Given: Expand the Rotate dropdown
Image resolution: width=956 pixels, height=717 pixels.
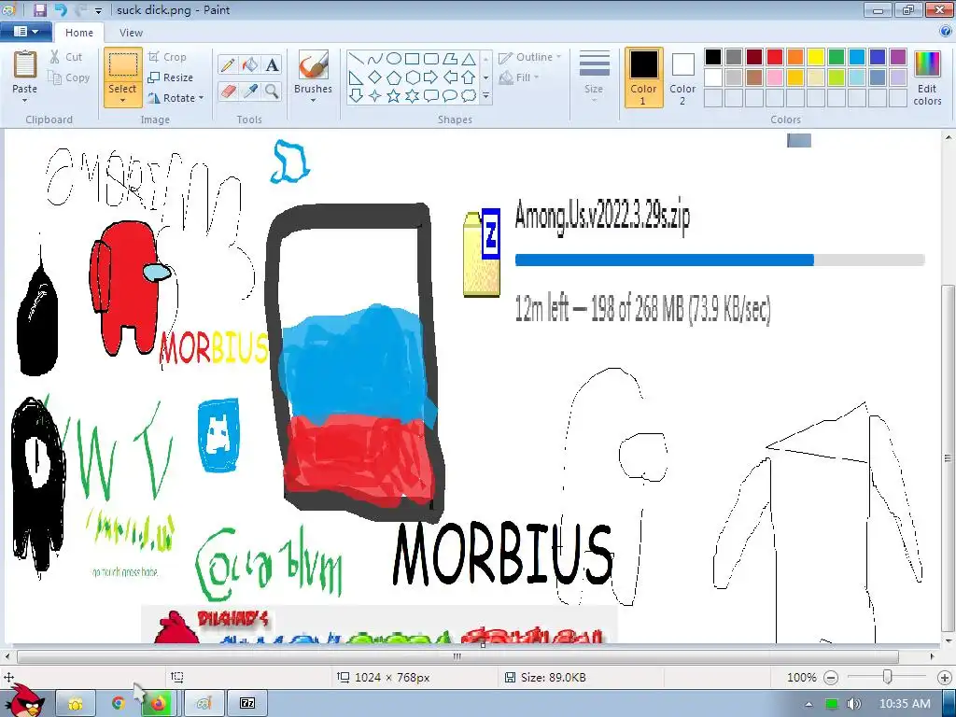Looking at the screenshot, I should point(202,97).
